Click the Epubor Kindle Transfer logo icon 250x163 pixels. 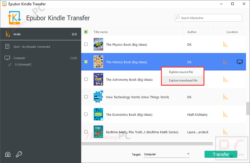point(14,18)
